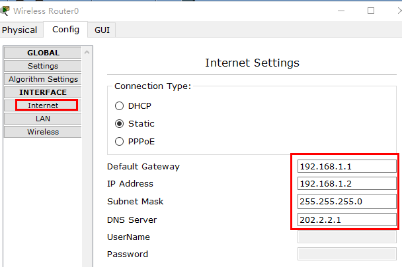Screen dimensions: 402x267
Task: Select the Internet interface button
Action: click(43, 105)
